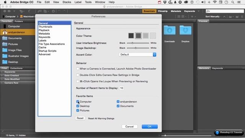Uncheck the Computer favorite item
The image size is (245, 138).
(78, 102)
